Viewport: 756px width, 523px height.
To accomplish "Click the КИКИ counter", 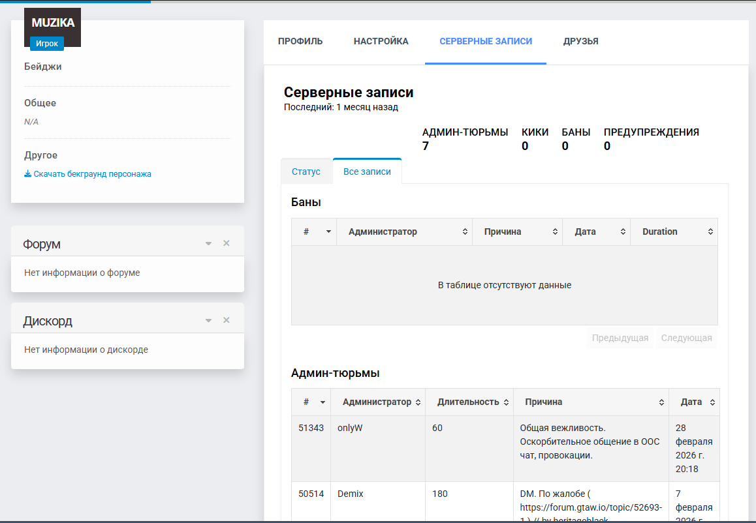I will [535, 139].
